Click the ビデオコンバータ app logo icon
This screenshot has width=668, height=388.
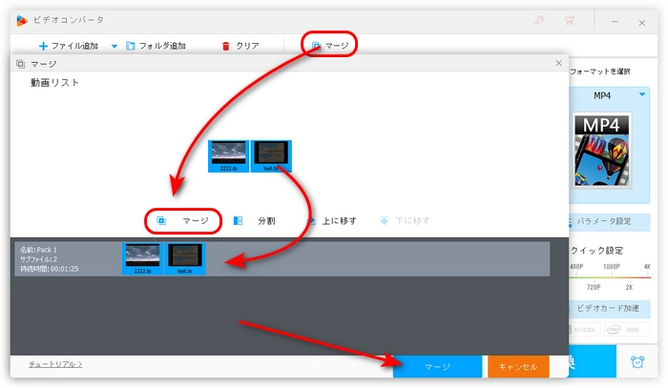tap(21, 20)
